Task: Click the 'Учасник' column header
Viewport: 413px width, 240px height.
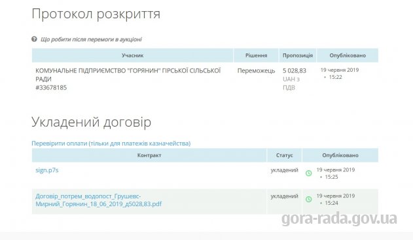Action: [132, 55]
